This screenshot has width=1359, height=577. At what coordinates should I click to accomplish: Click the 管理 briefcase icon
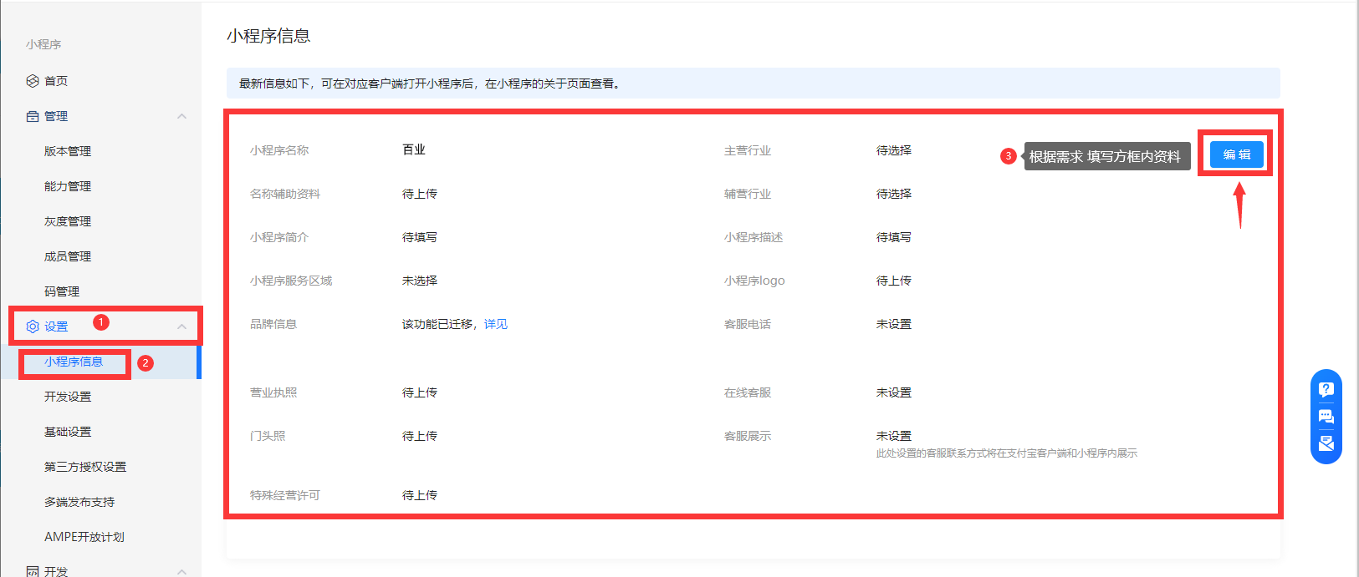(33, 116)
